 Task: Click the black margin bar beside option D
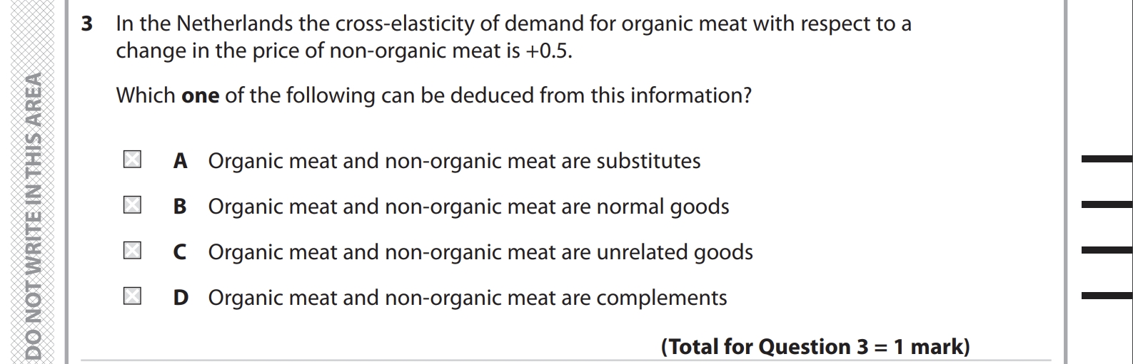1107,296
